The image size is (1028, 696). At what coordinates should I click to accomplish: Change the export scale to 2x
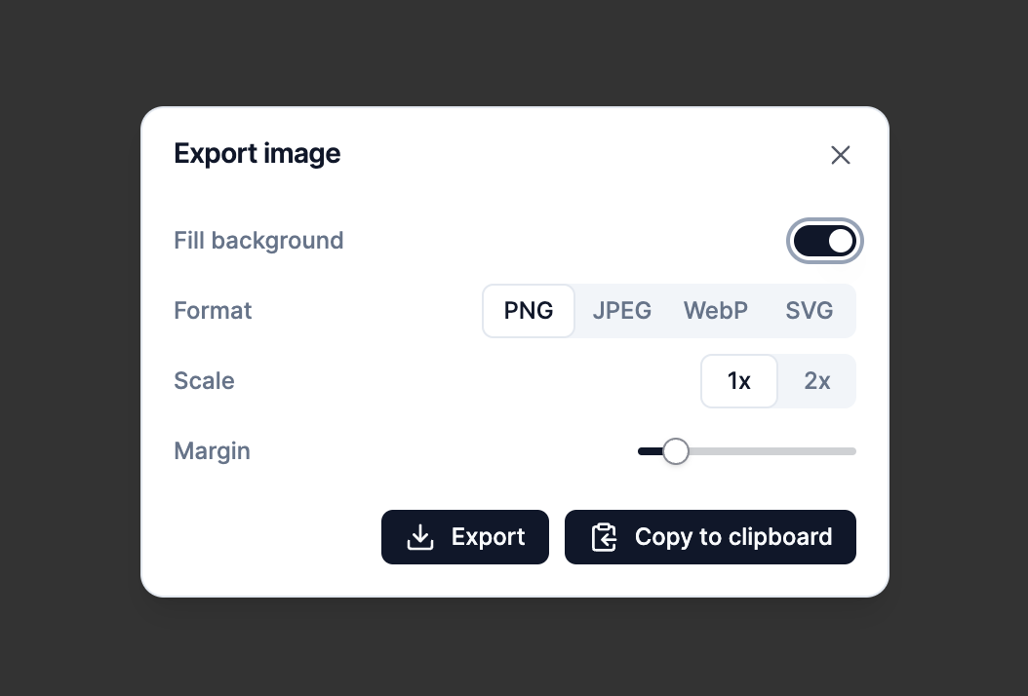click(x=816, y=381)
